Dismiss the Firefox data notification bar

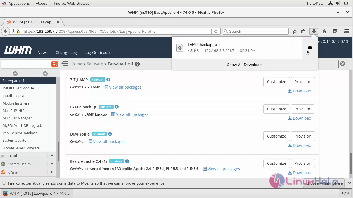pos(349,183)
